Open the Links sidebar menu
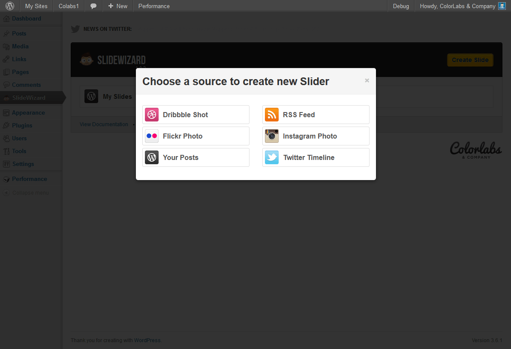 [19, 59]
